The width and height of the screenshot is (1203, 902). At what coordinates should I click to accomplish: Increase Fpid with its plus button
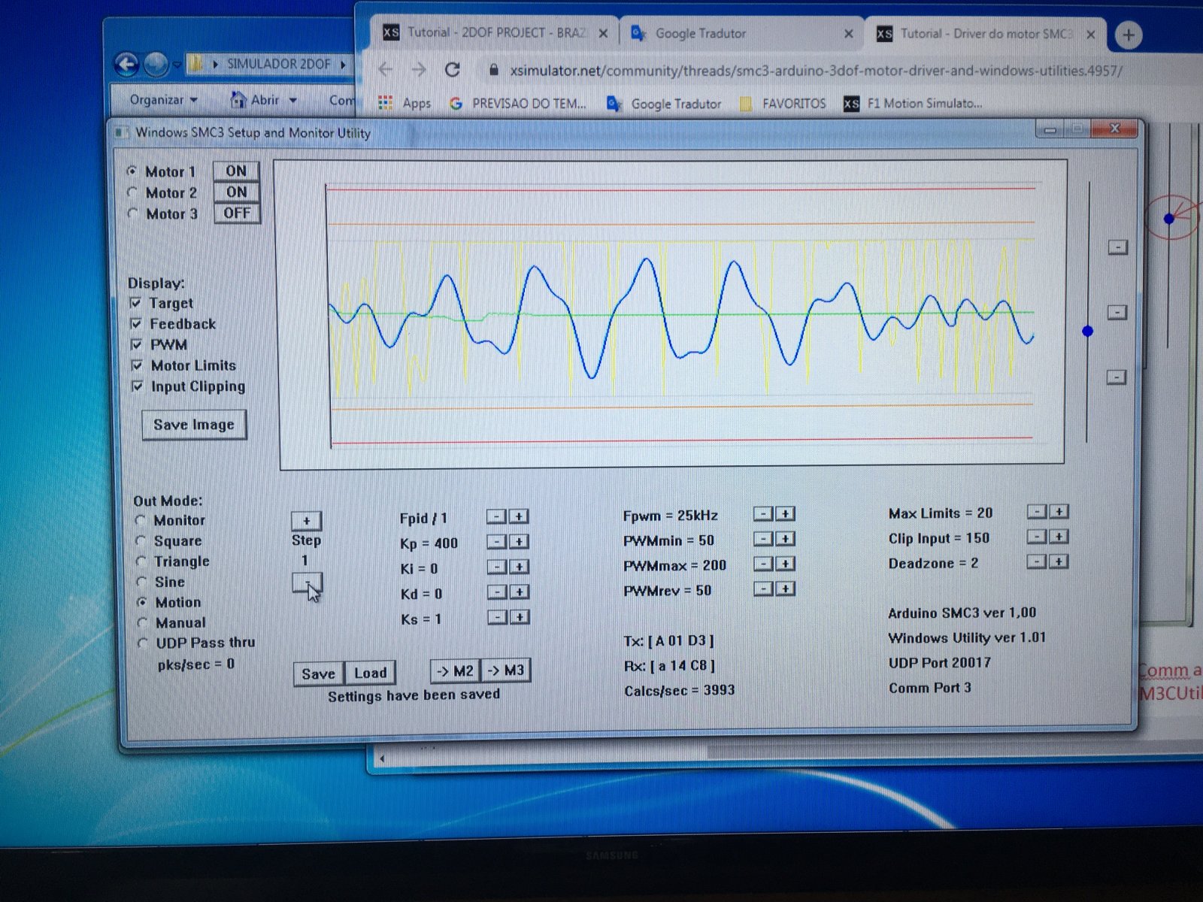pyautogui.click(x=519, y=516)
